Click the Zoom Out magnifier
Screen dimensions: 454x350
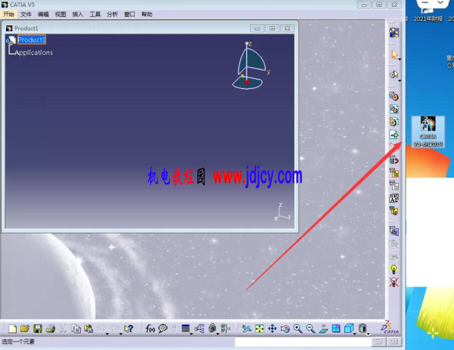311,329
